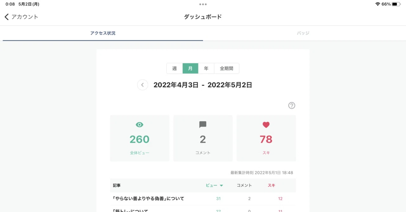Viewport: 406px width, 212px height.
Task: Select the 月 period option
Action: [190, 68]
